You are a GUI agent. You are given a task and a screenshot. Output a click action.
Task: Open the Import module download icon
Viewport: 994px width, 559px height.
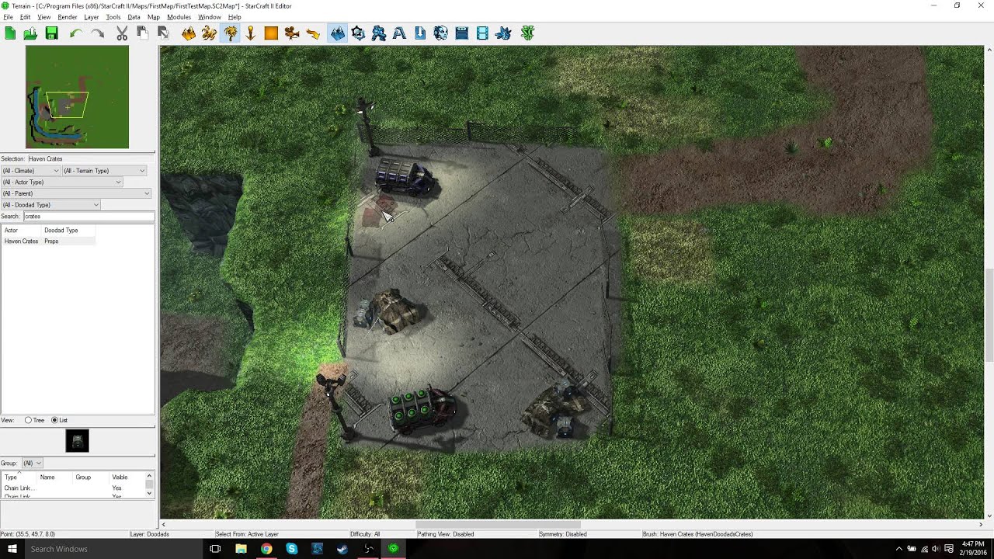(x=420, y=33)
